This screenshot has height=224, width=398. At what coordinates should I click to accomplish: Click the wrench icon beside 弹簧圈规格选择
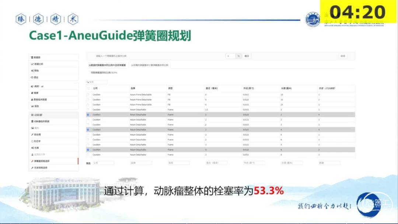click(32, 161)
